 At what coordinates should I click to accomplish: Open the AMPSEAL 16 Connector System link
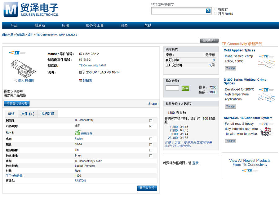(248, 118)
